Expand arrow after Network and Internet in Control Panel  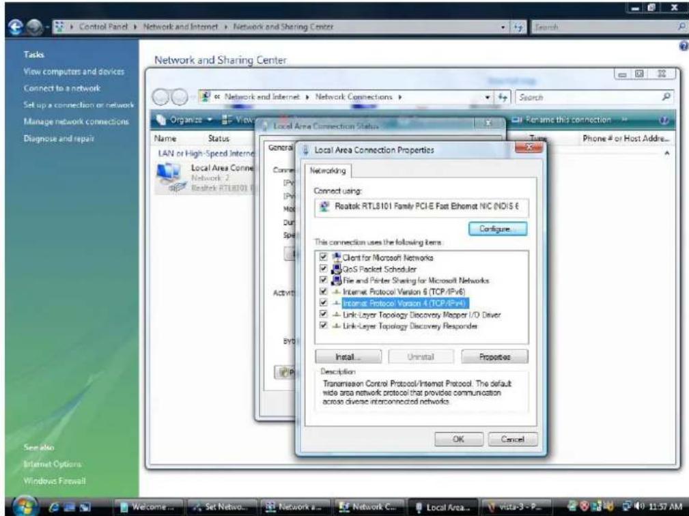pyautogui.click(x=226, y=27)
